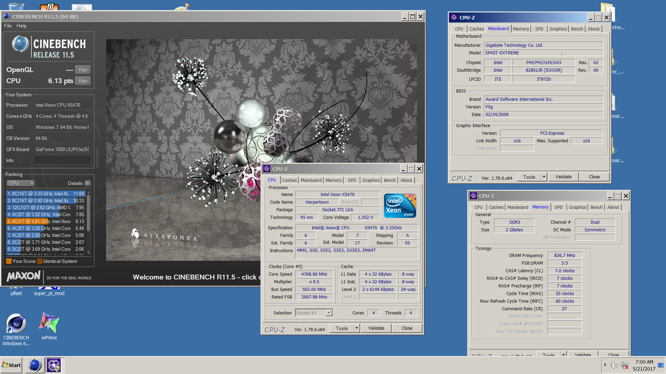Click Close button in CPU-Z mainboard window
666x374 pixels.
click(x=594, y=177)
